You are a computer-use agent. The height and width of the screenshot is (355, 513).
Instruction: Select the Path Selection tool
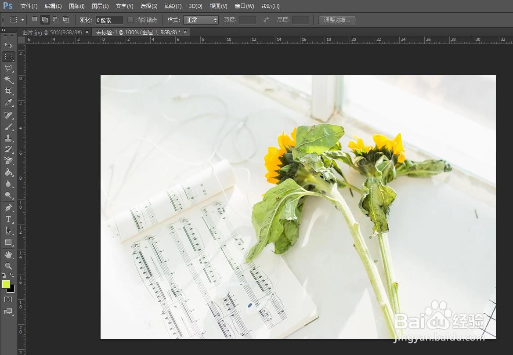point(8,231)
